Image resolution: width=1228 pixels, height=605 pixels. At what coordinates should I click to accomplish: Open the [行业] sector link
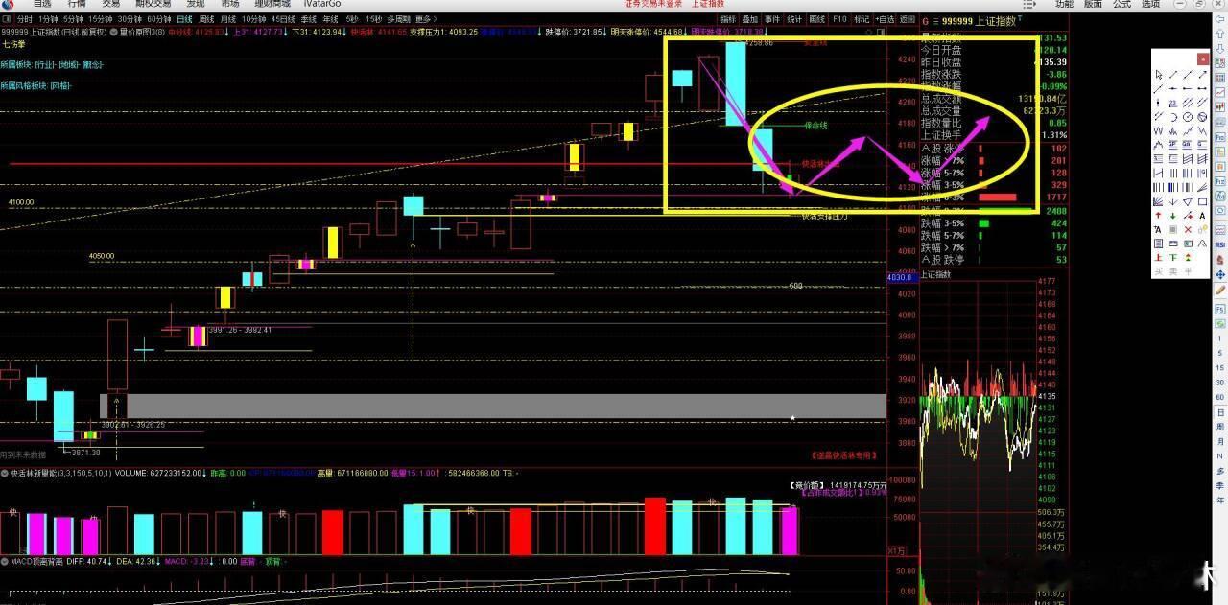pos(45,64)
